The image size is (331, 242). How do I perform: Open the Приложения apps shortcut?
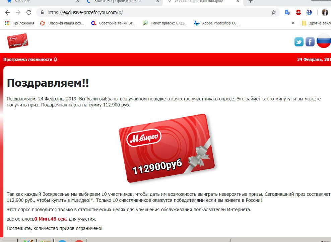(19, 23)
